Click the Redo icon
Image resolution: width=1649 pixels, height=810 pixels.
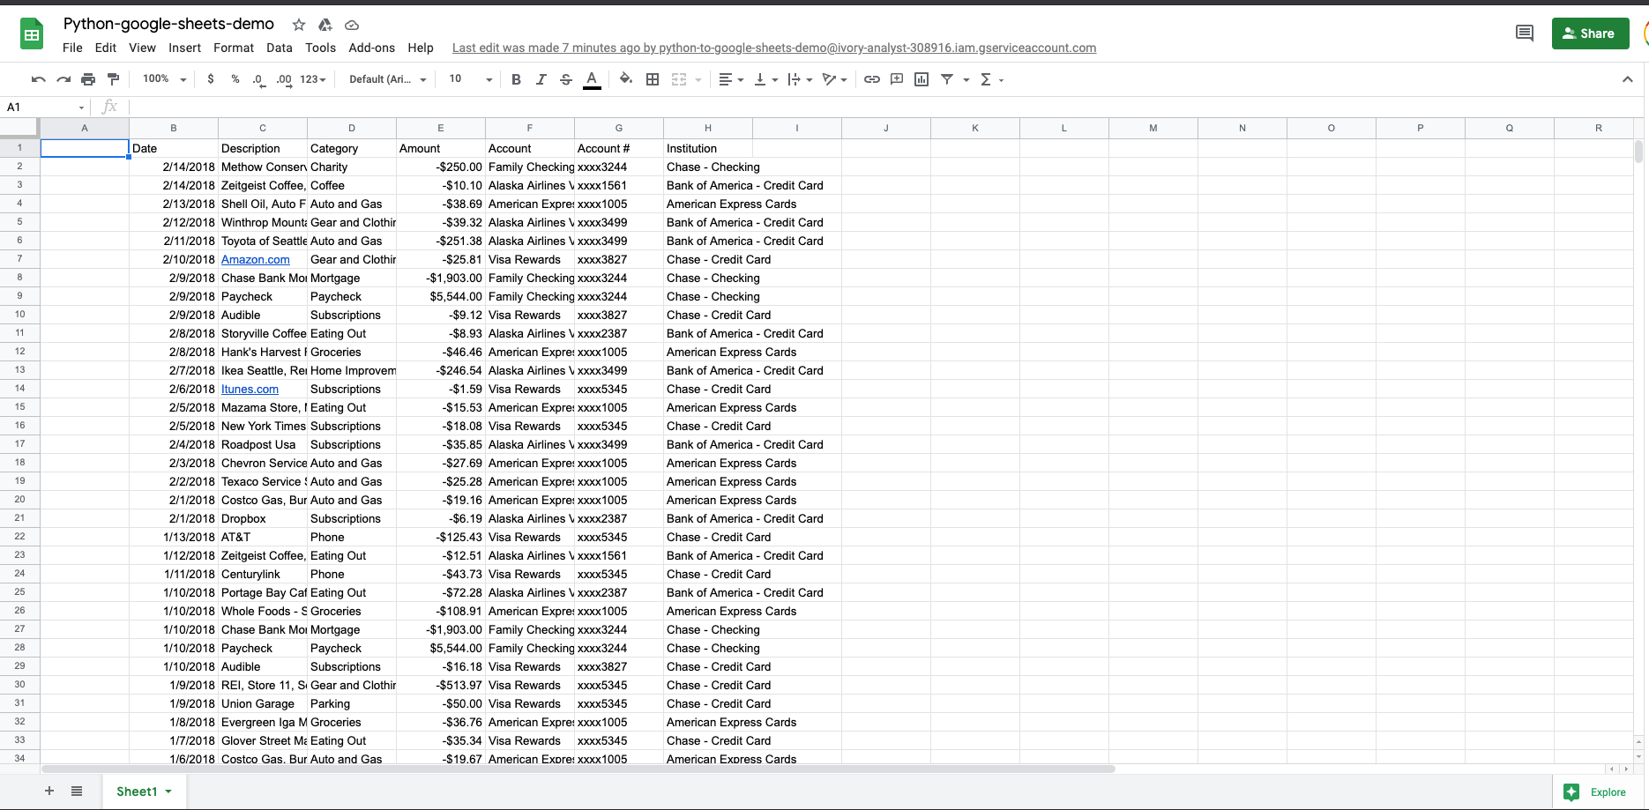click(x=63, y=79)
